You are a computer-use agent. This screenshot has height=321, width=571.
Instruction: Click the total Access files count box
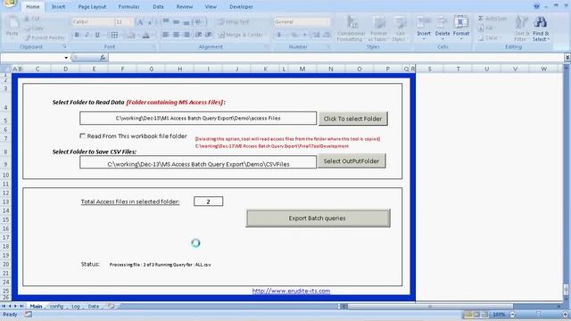(208, 202)
